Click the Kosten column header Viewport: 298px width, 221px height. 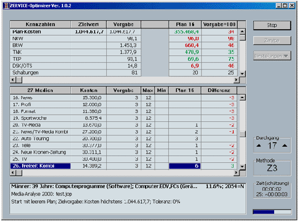tap(88, 90)
